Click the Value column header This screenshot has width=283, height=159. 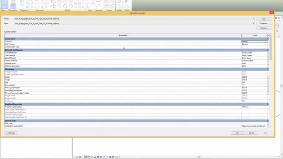tap(255, 35)
